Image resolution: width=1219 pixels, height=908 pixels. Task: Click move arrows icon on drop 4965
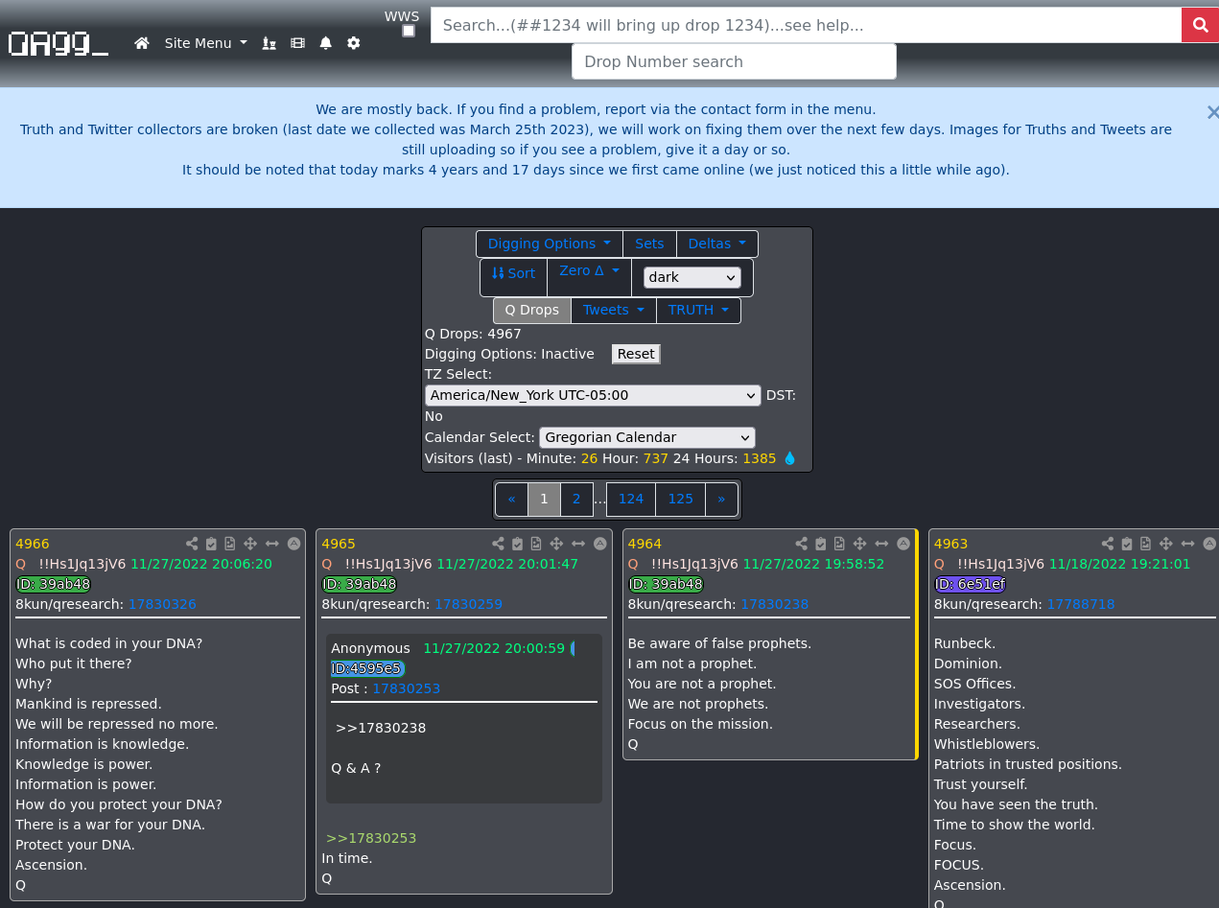point(556,544)
